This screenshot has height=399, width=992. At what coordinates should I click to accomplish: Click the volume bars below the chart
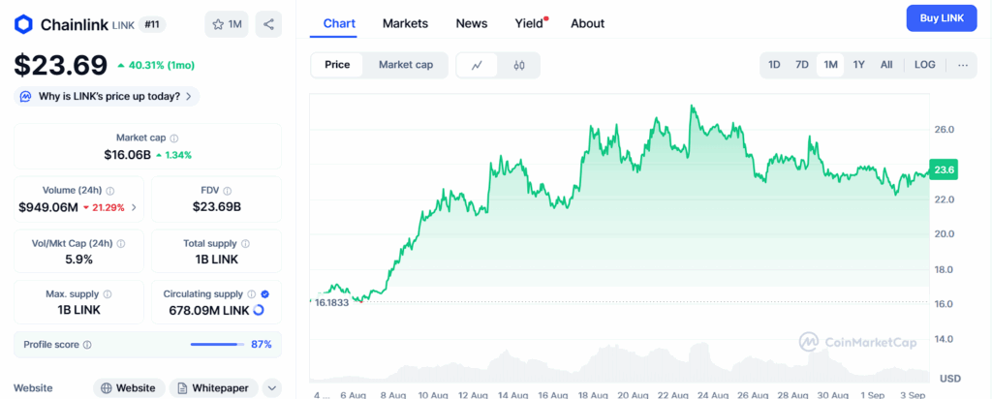[620, 364]
